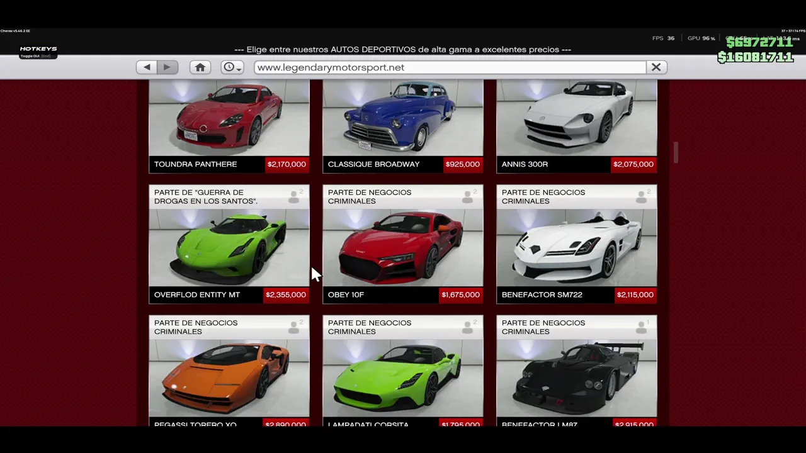The width and height of the screenshot is (806, 453).
Task: Click seat-count icon on Obey 10F card
Action: 468,197
